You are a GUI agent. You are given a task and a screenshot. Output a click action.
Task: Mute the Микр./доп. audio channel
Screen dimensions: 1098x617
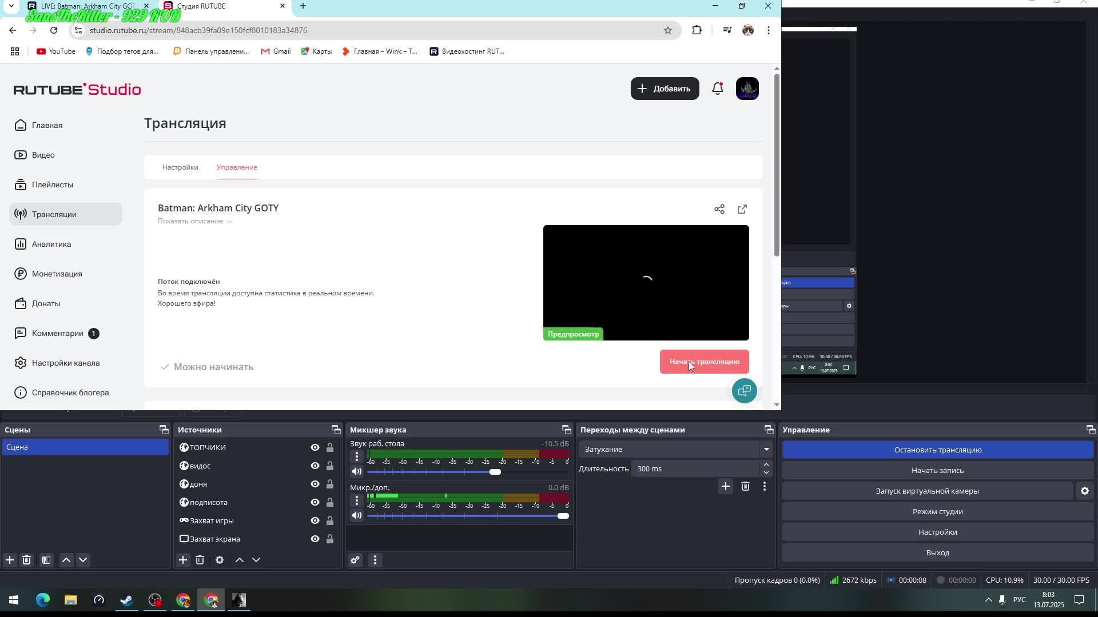coord(357,516)
